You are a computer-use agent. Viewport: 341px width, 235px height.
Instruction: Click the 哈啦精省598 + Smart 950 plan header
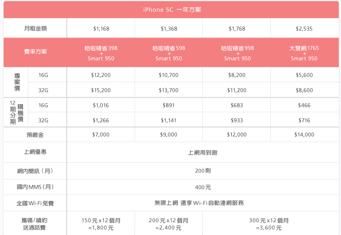[x=169, y=53]
